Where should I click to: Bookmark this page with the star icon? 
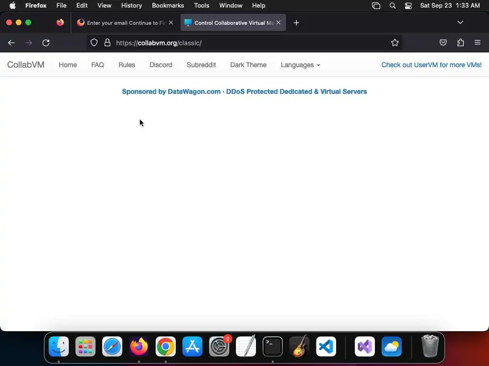395,42
